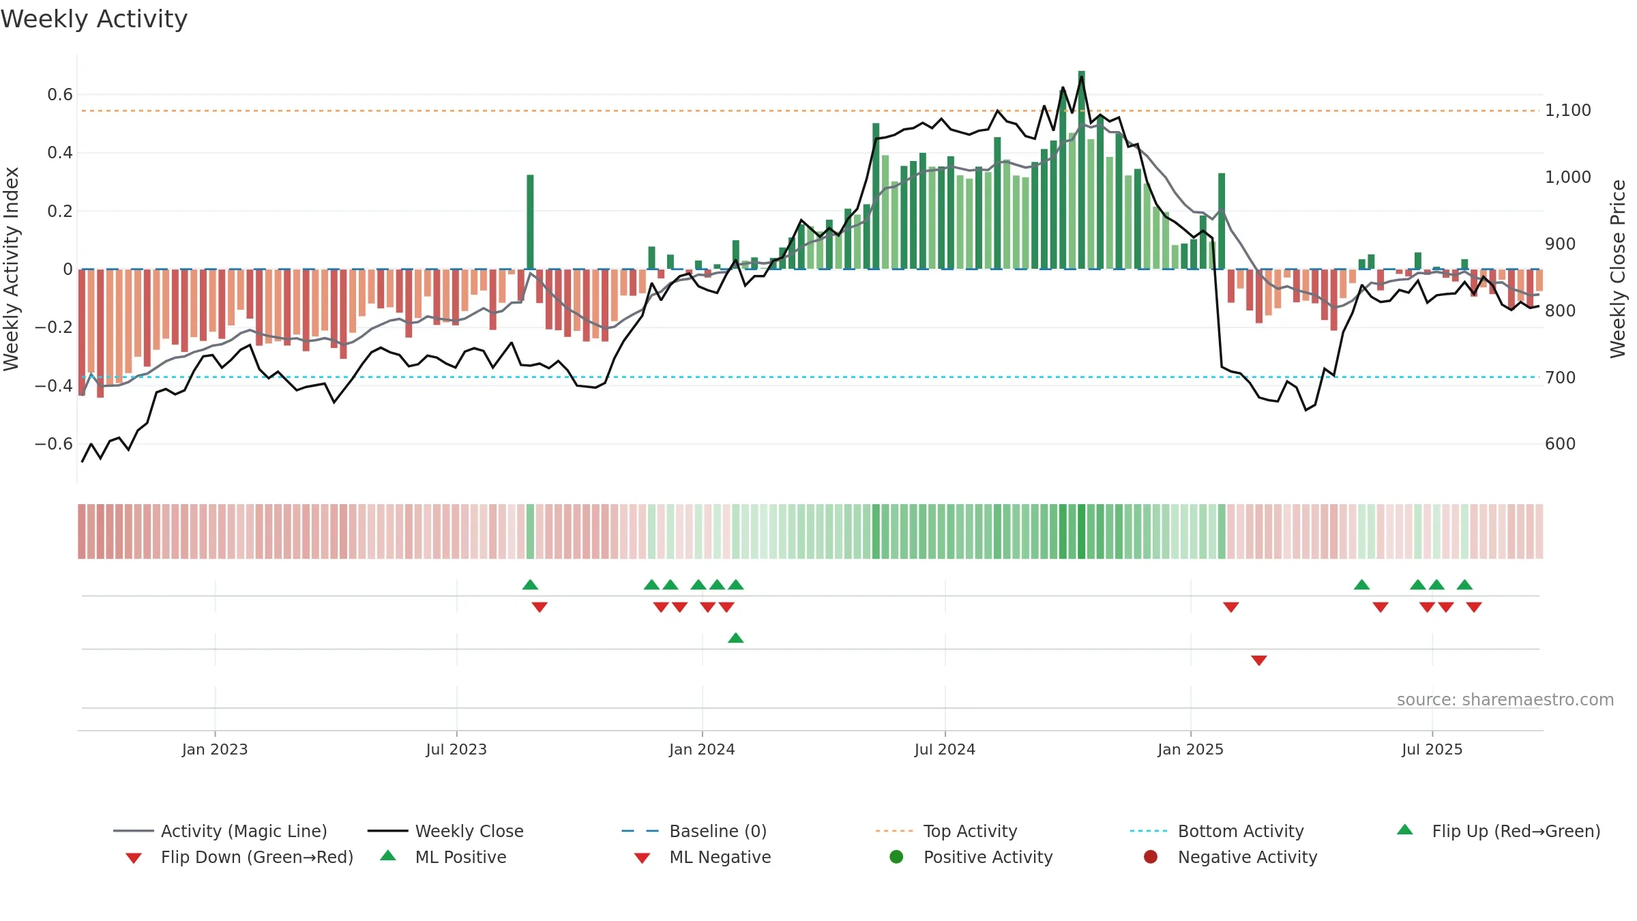Click Positive Activity green circle icon
1637x921 pixels.
[896, 857]
